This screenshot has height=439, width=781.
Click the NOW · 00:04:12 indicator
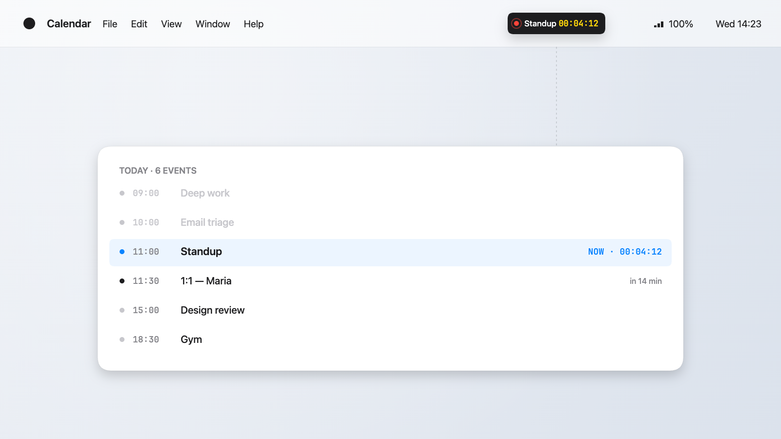pyautogui.click(x=625, y=252)
